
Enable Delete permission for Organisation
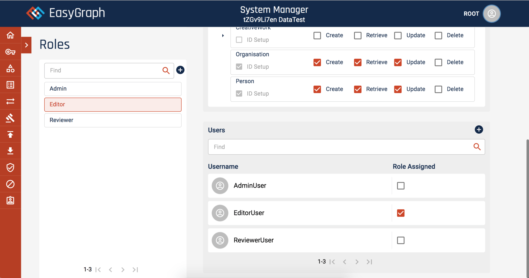tap(438, 63)
